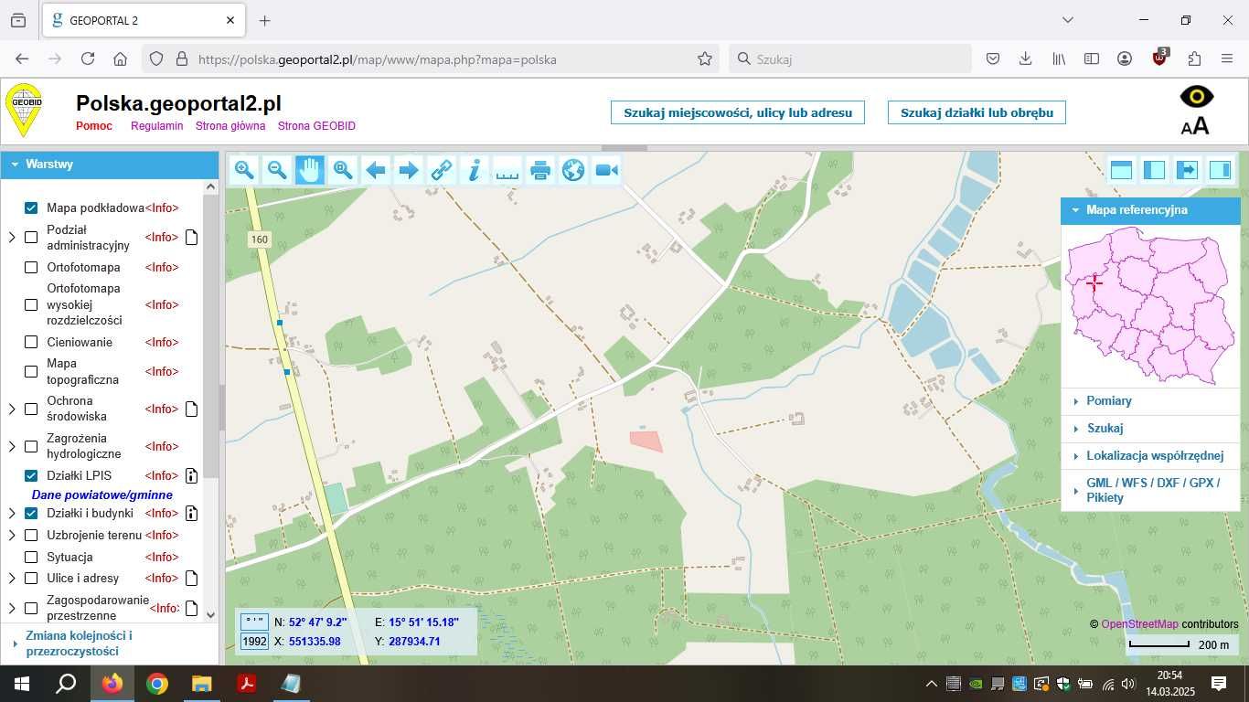The width and height of the screenshot is (1249, 702).
Task: Expand Zmiana kolejności i przezroczystości panel
Action: 110,643
